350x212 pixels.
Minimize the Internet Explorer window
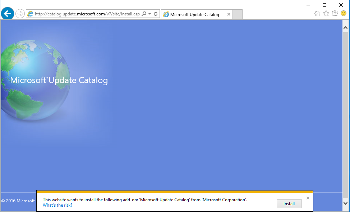[x=308, y=5]
